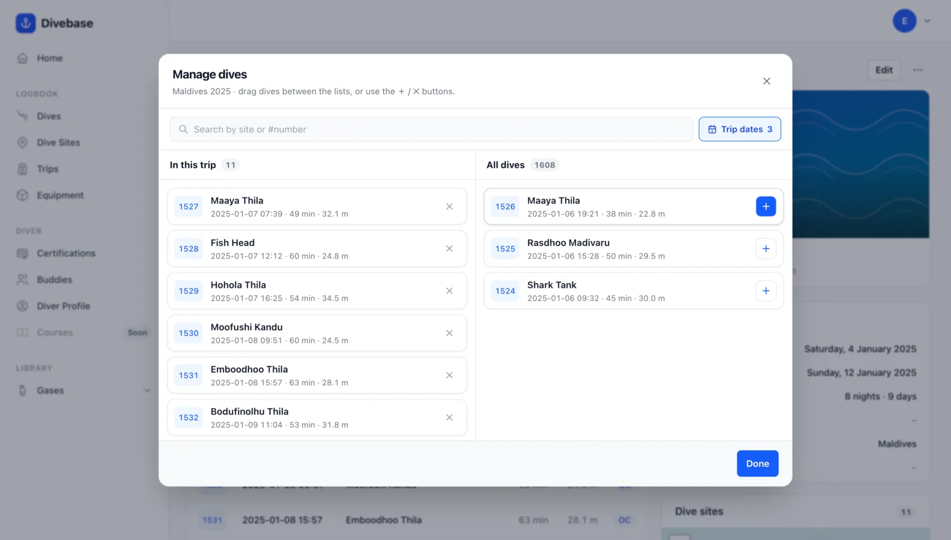Open Home in the sidebar
951x540 pixels.
(x=50, y=58)
